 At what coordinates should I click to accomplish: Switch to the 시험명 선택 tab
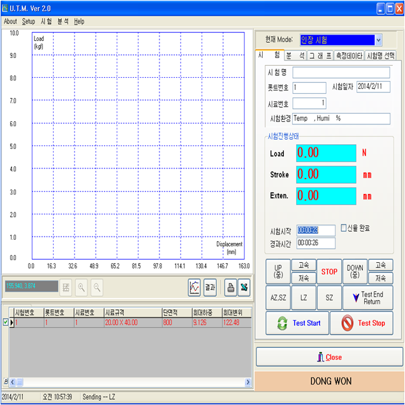(x=381, y=55)
